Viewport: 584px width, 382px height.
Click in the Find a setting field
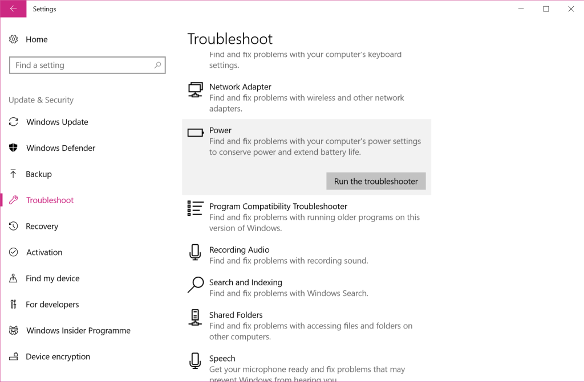tap(87, 65)
